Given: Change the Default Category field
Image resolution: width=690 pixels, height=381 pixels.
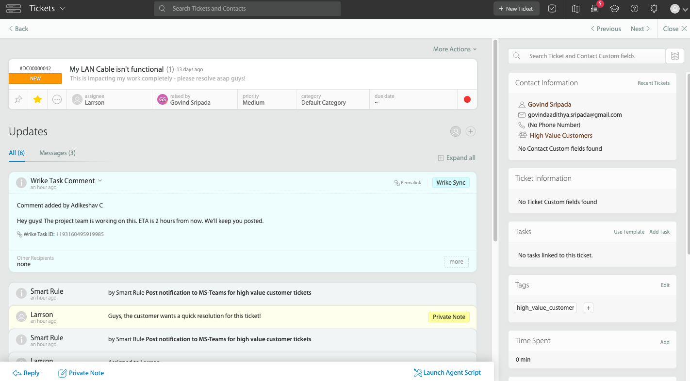Looking at the screenshot, I should 333,99.
